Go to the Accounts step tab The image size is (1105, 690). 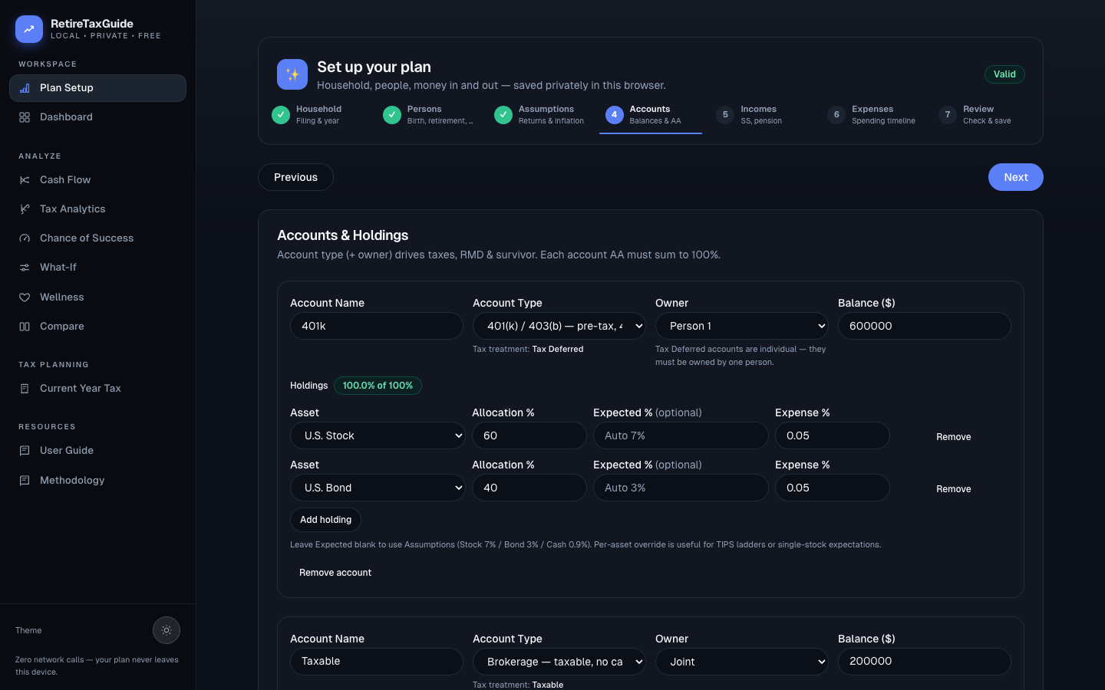click(x=651, y=115)
